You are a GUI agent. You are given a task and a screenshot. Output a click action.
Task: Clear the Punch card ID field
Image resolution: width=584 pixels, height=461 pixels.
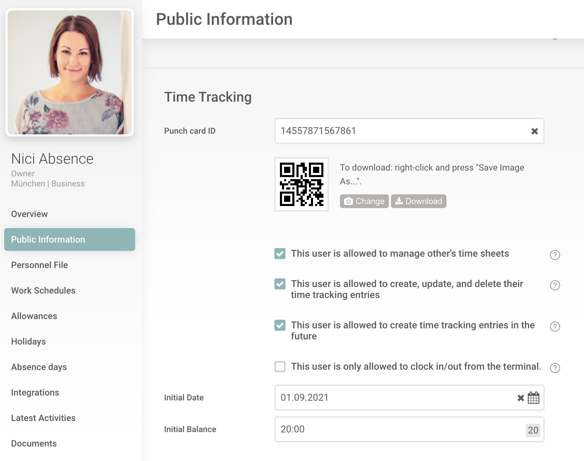(x=534, y=131)
